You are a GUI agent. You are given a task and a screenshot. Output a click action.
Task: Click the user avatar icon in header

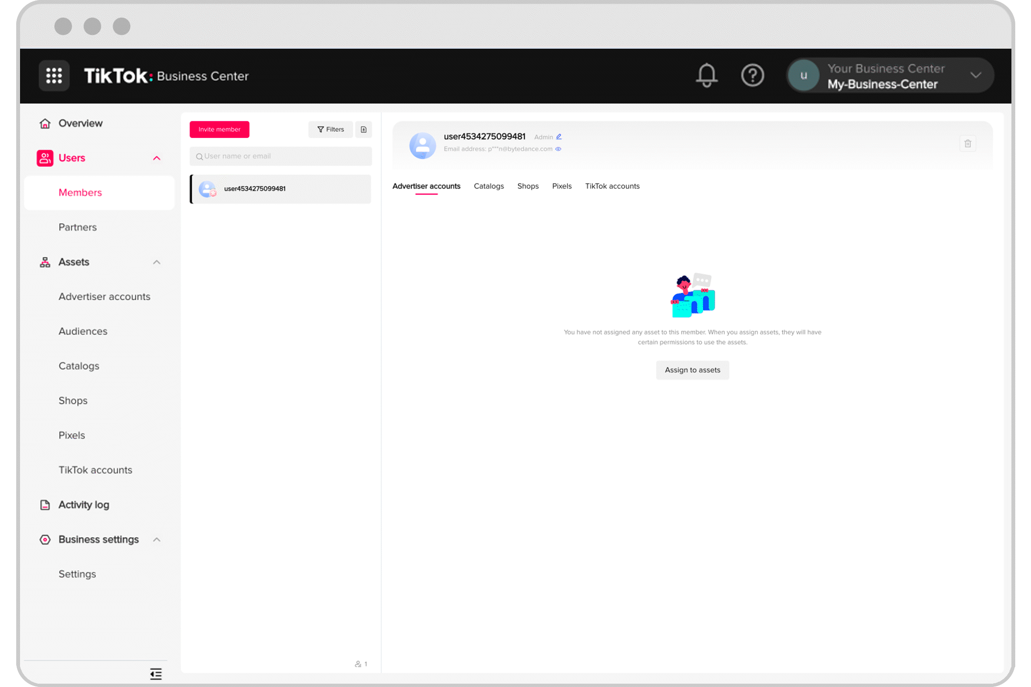click(803, 75)
